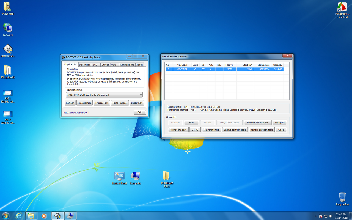Click the Action Center flag icon
The width and height of the screenshot is (352, 220).
pyautogui.click(x=321, y=216)
